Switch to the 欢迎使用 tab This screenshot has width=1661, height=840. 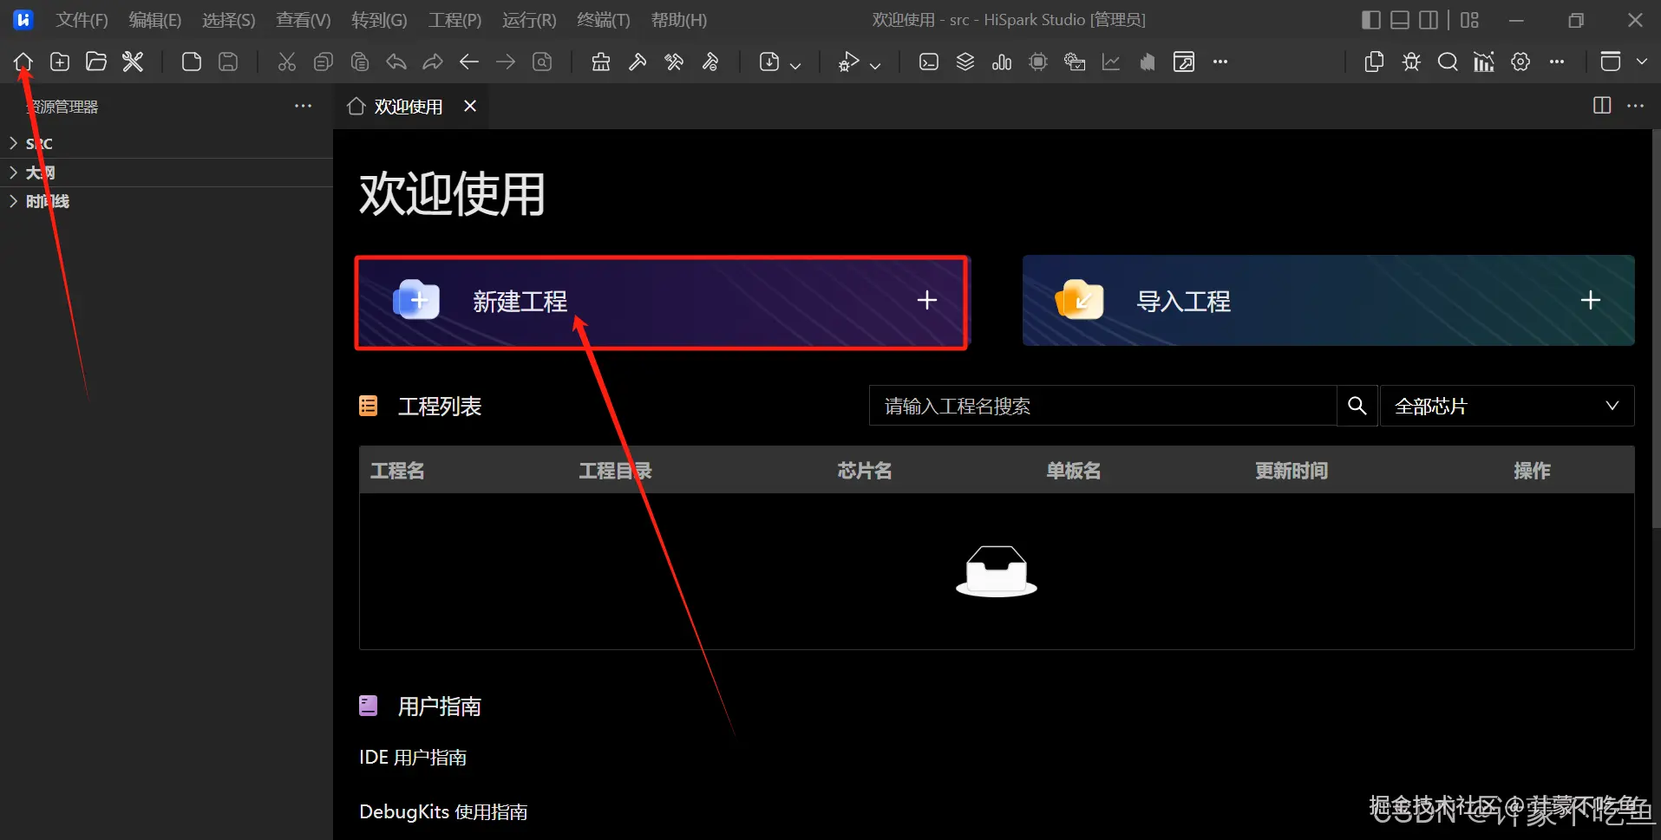point(408,106)
